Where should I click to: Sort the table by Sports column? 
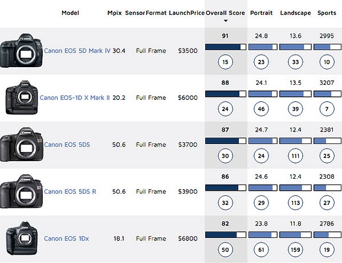tap(327, 13)
